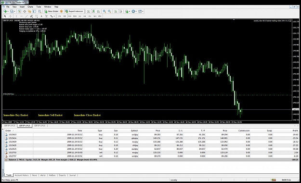This screenshot has height=183, width=301.
Task: Open the MetaEditor diamond icon
Action: (62, 12)
